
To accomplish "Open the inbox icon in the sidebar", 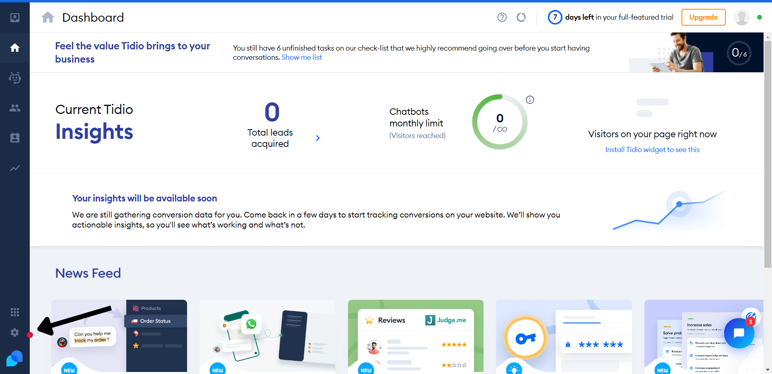I will (x=15, y=18).
